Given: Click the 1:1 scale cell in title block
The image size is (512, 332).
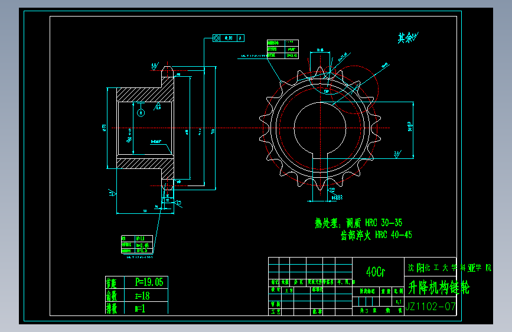Looking at the screenshot, I should click(x=399, y=302).
